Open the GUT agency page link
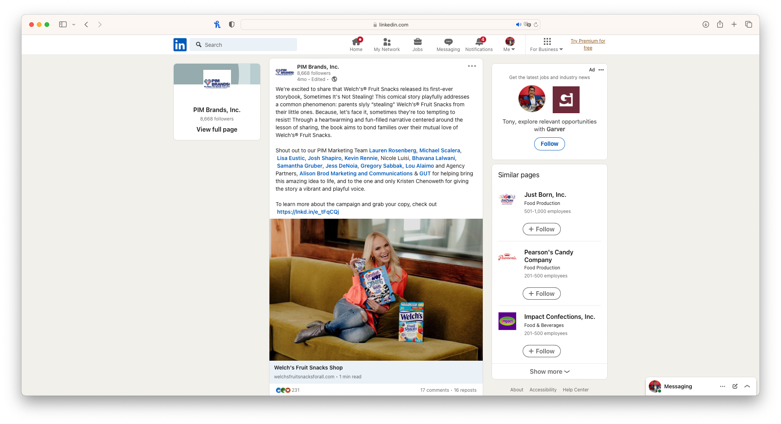781x424 pixels. point(425,173)
